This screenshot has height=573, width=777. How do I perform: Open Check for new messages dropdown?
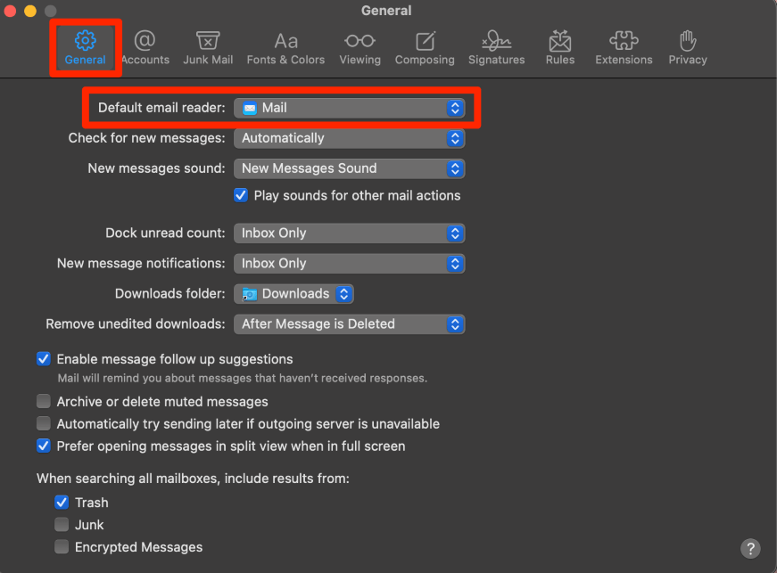click(350, 138)
